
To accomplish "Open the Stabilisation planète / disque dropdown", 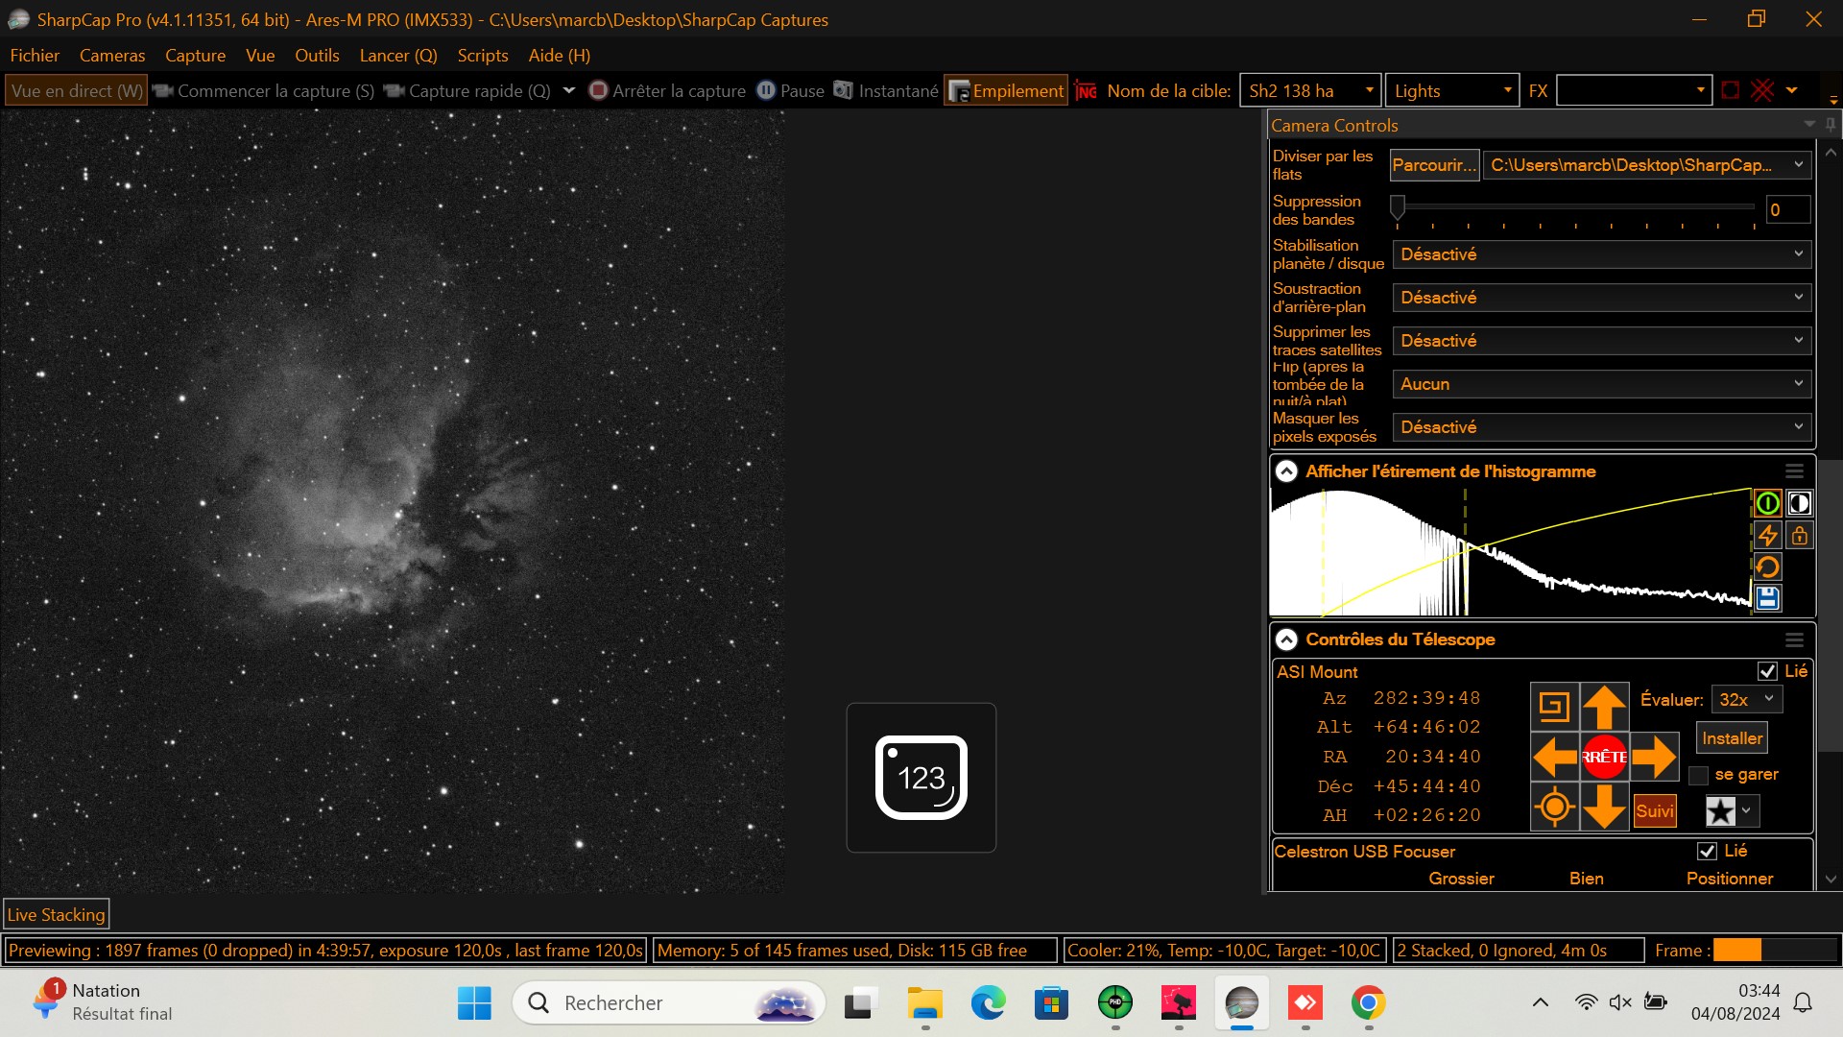I will click(1602, 254).
